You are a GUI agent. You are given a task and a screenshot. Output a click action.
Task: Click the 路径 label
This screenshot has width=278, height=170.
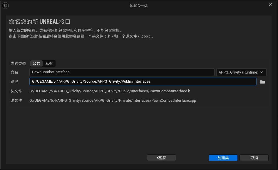14,81
